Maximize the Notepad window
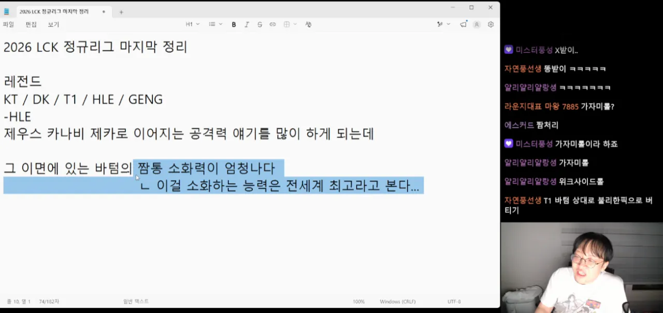Image resolution: width=663 pixels, height=313 pixels. point(471,8)
